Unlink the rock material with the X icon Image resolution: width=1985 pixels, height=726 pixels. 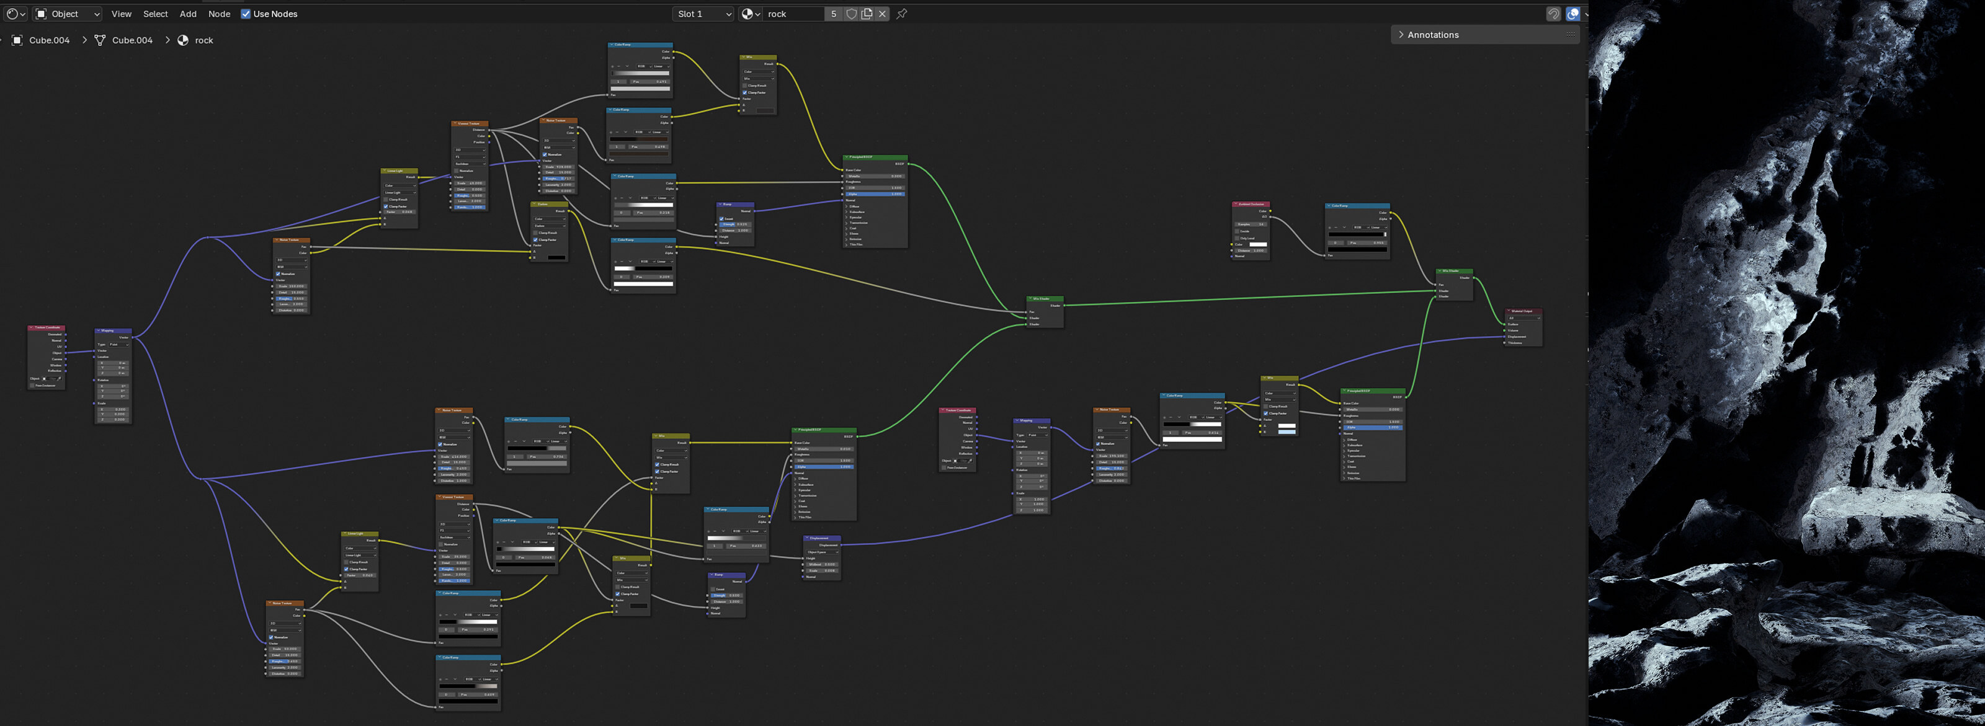coord(881,14)
